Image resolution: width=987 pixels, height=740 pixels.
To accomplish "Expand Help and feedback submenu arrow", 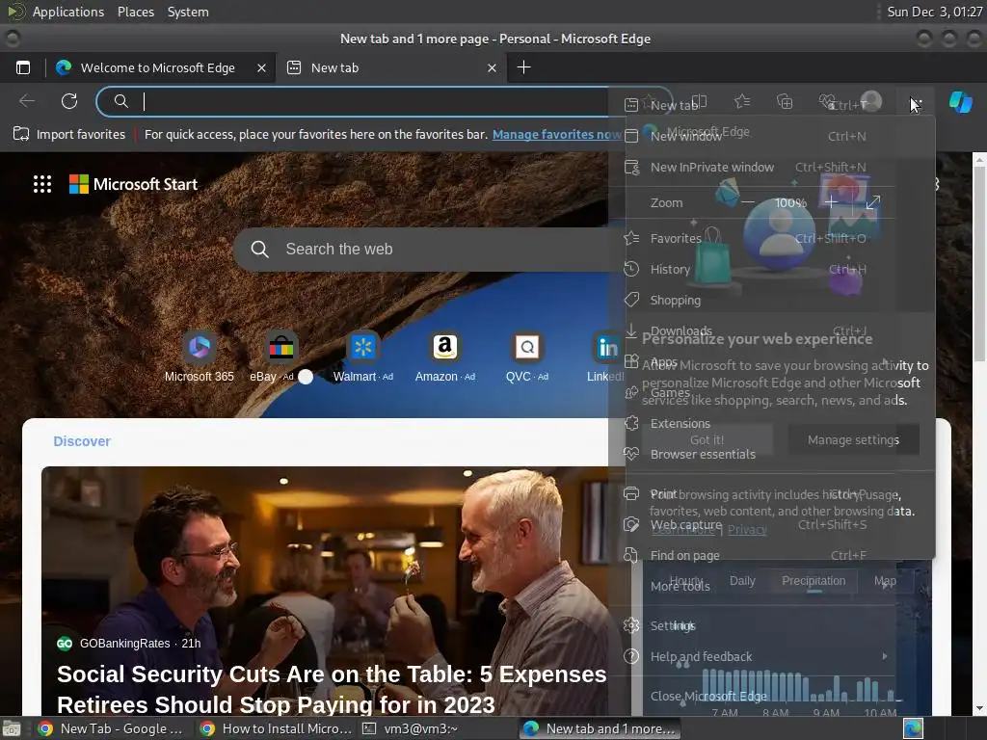I will [885, 656].
